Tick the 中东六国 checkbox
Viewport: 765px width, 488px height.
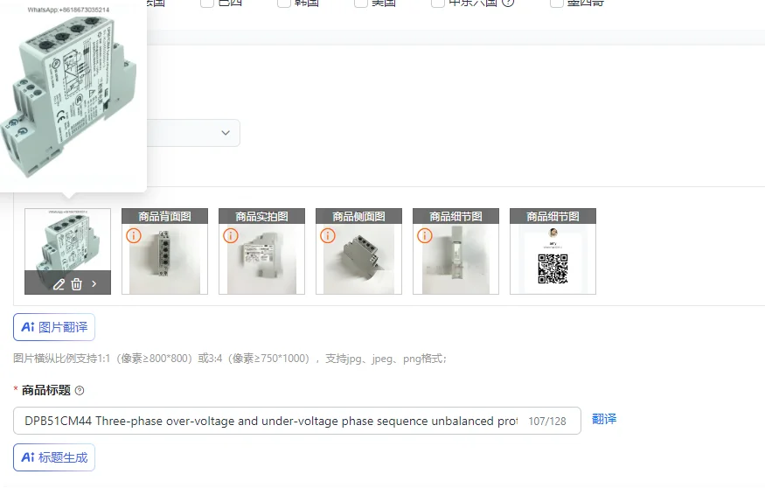click(438, 3)
